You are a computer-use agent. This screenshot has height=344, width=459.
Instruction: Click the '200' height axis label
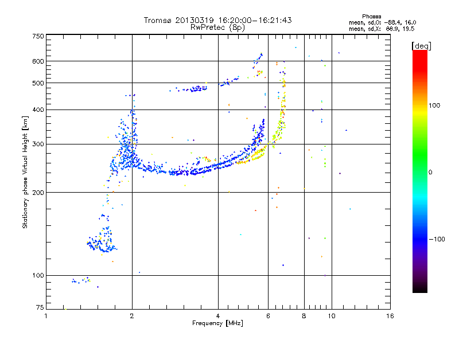point(38,193)
